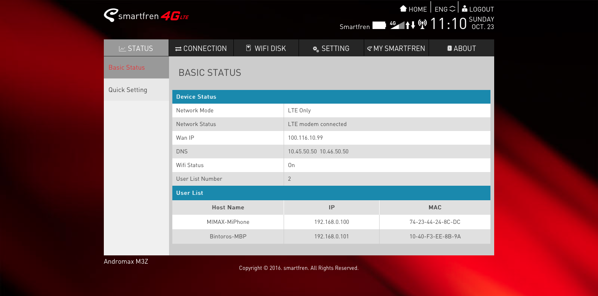
Task: Open the MY SMARTFREN tab
Action: [x=396, y=48]
